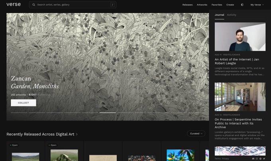The image size is (271, 161).
Task: Open the palm trees artwork thumbnail
Action: 180,155
